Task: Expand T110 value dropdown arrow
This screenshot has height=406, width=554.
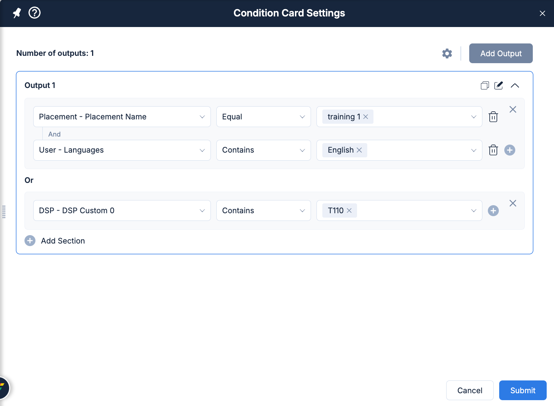Action: tap(474, 211)
